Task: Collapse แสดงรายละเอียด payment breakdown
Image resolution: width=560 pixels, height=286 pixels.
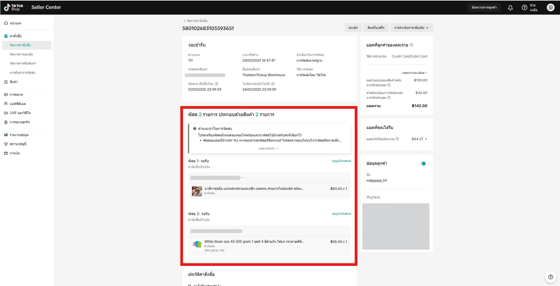Action: click(x=414, y=73)
